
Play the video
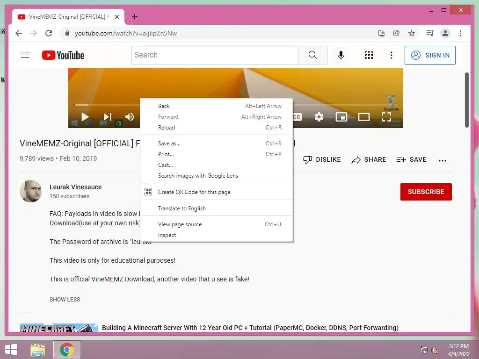[85, 116]
